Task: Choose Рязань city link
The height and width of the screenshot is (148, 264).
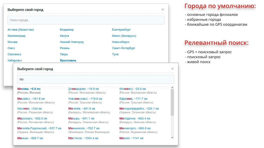Action: (x=65, y=48)
